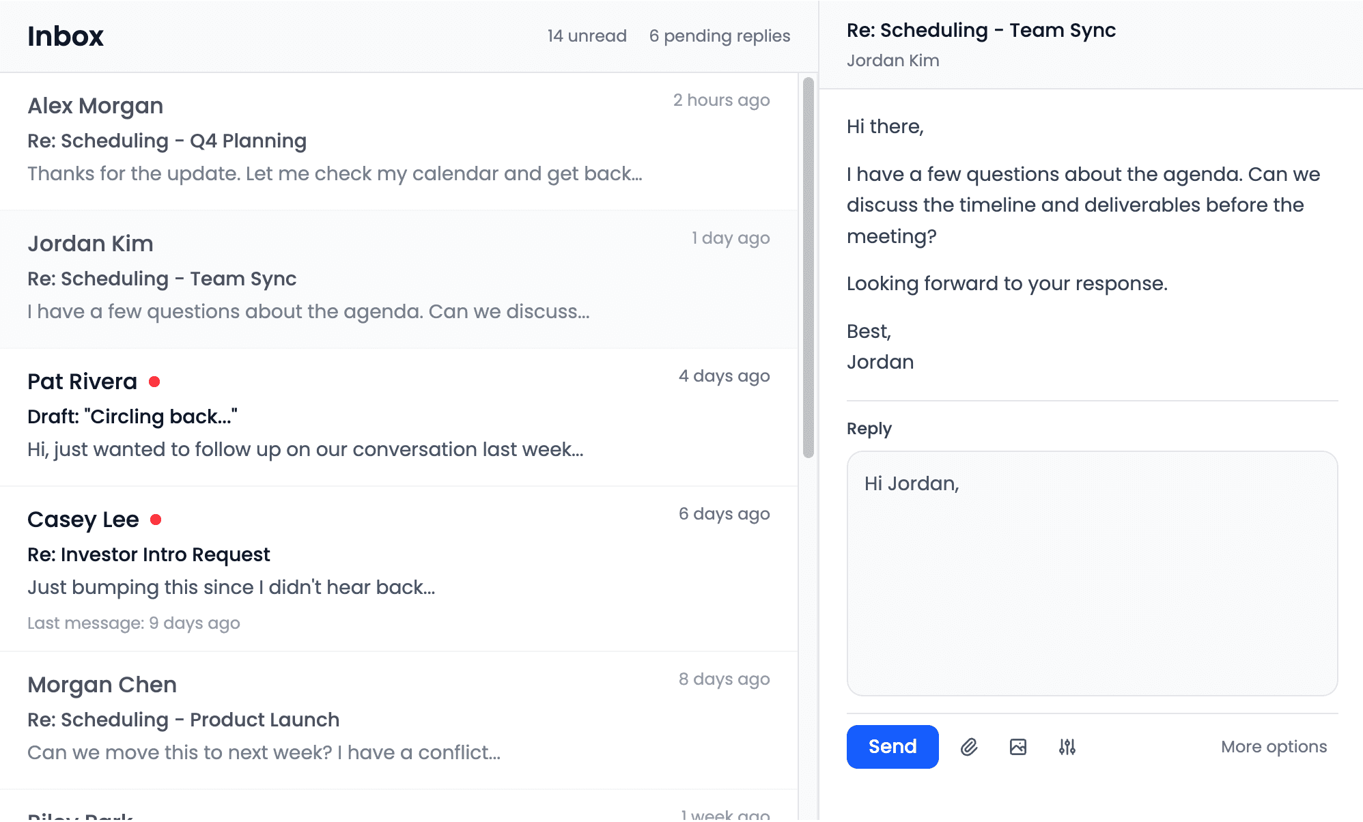
Task: Click the inbox list scrollbar thumb
Action: [x=808, y=266]
